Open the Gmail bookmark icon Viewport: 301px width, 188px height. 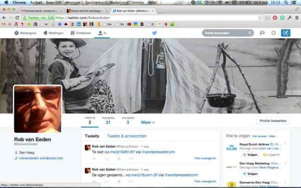(3, 24)
